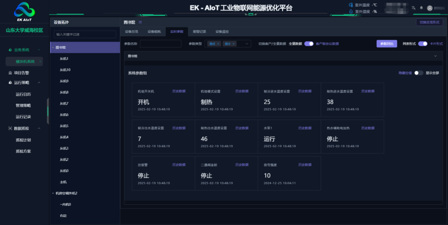The width and height of the screenshot is (448, 225).
Task: Click the 室外温度 thermometer icon
Action: click(351, 5)
